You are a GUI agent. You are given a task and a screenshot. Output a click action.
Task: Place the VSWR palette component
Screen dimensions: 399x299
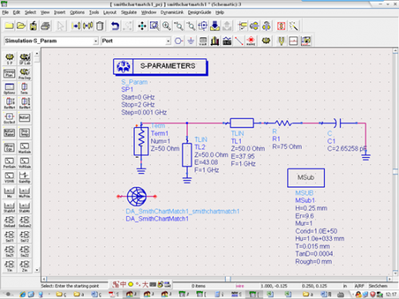tap(10, 177)
